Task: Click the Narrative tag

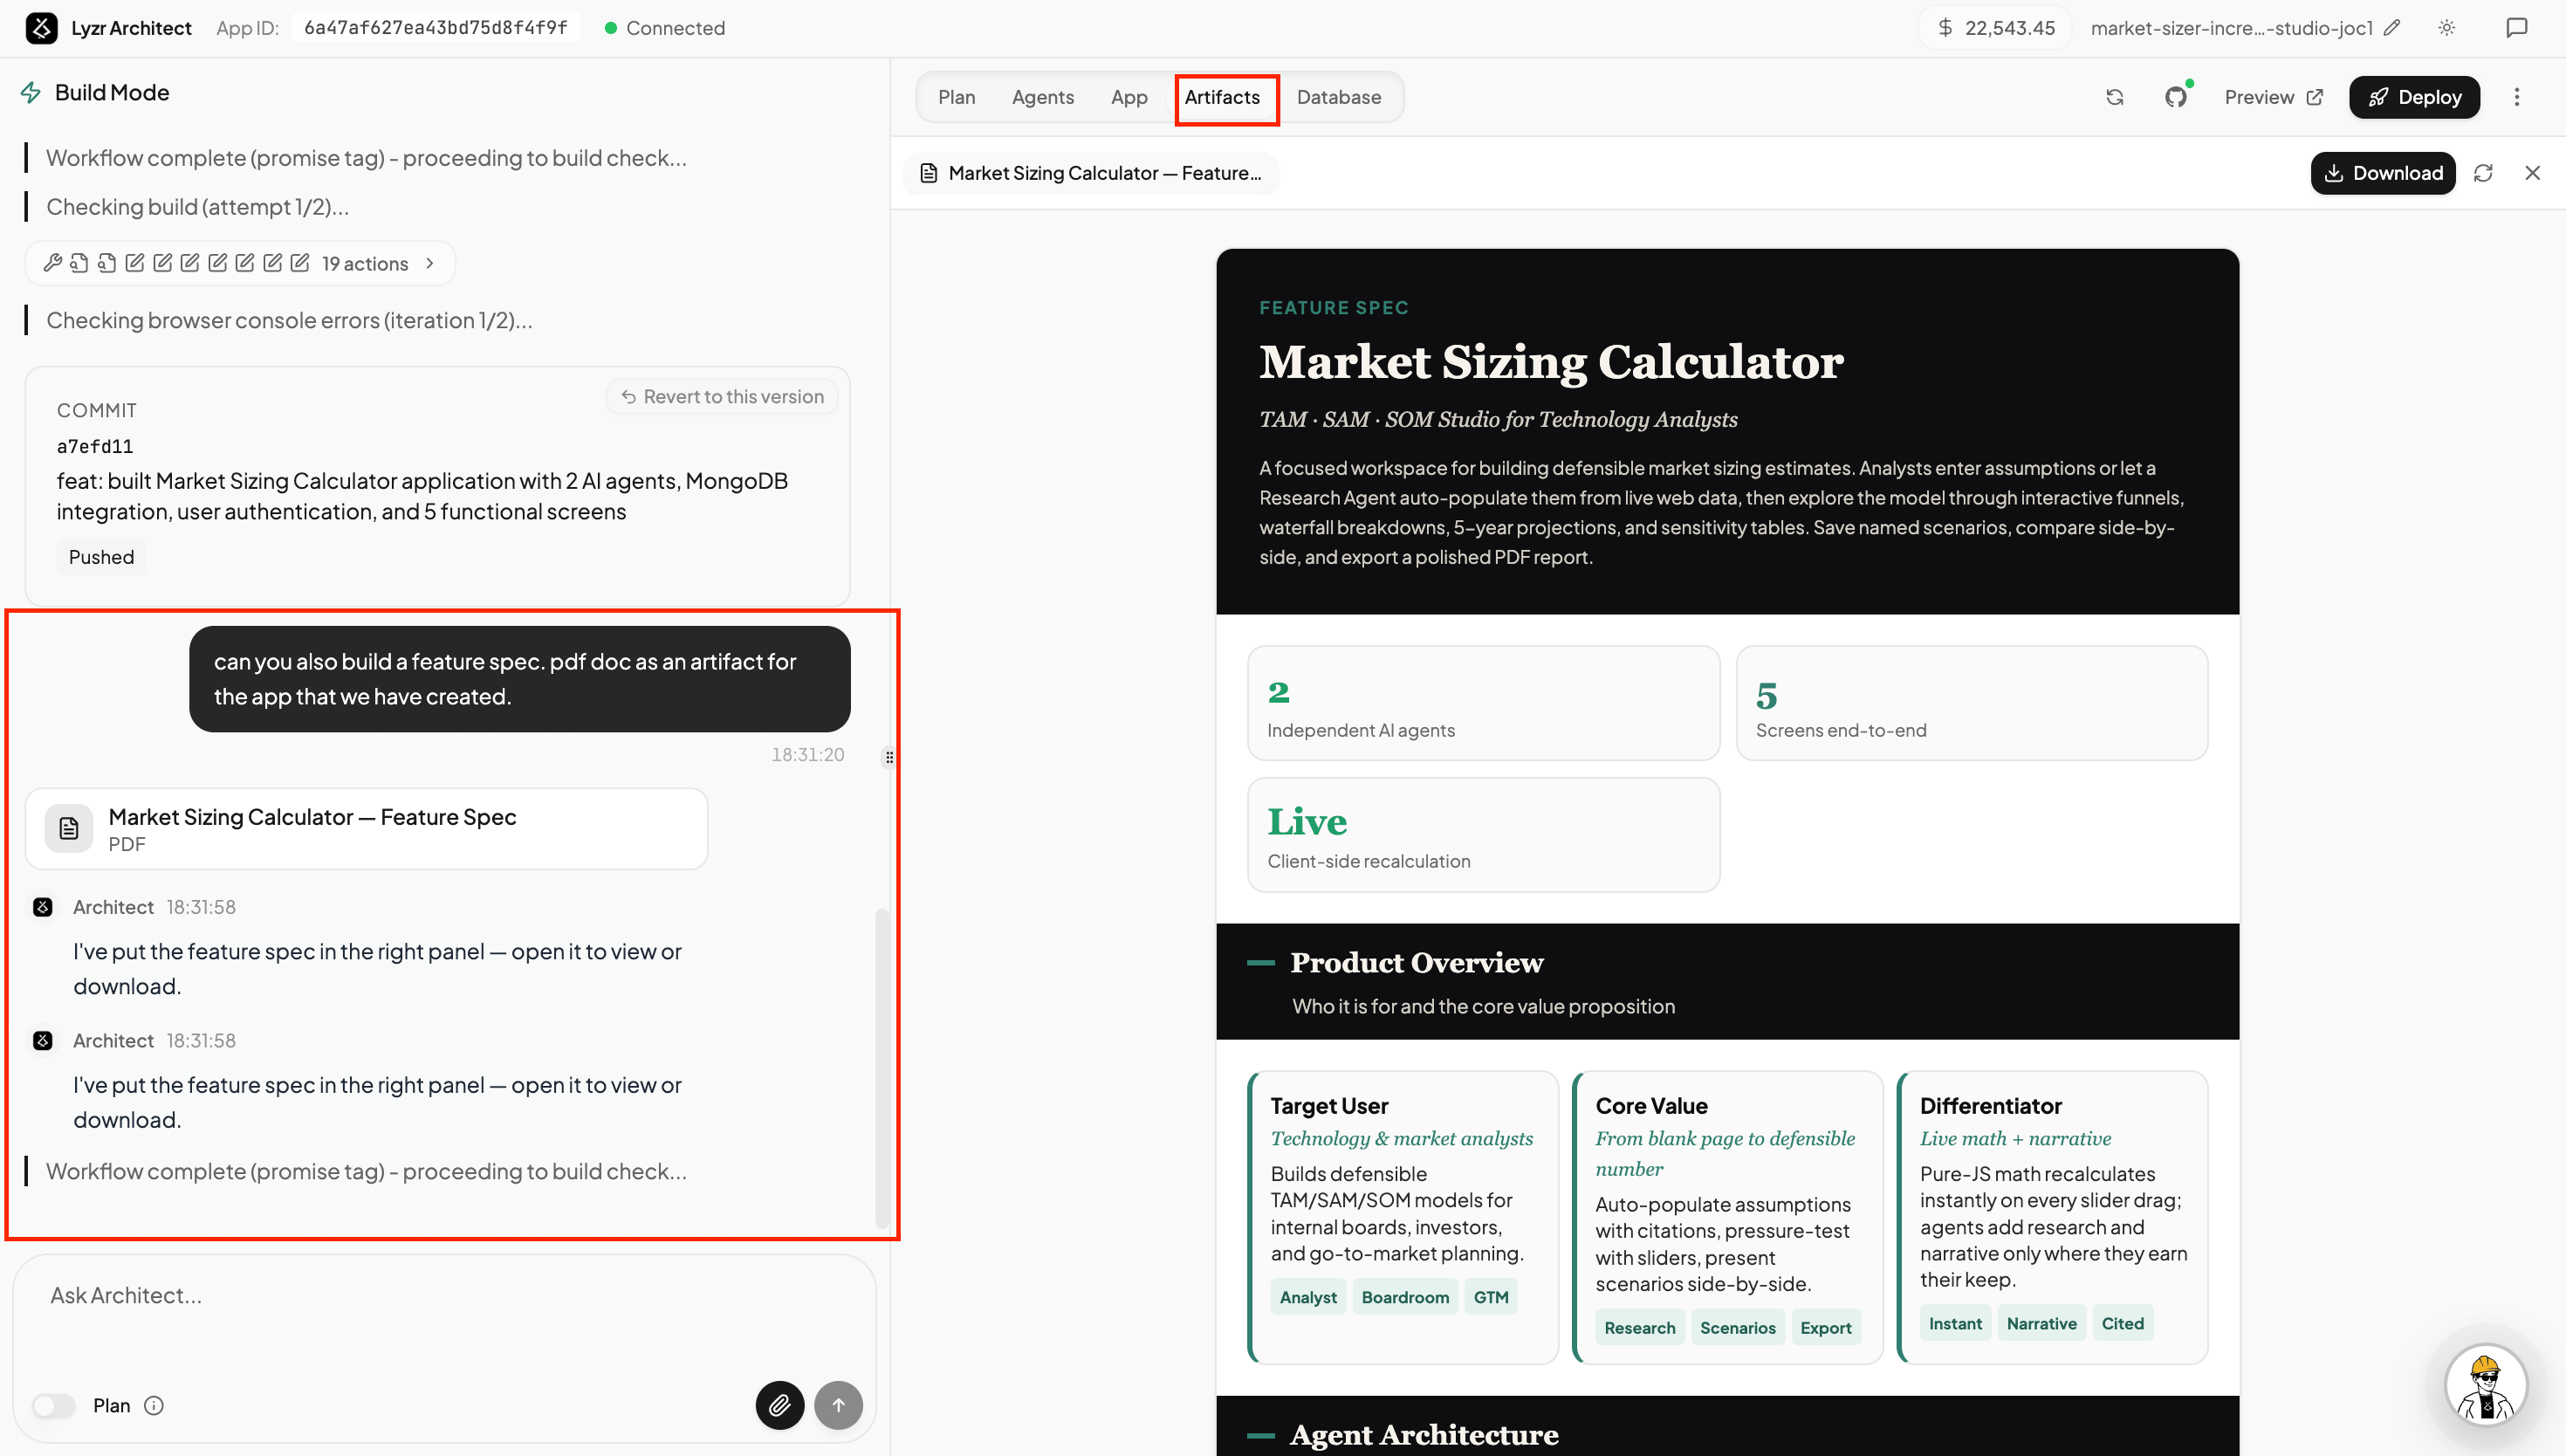Action: click(2041, 1324)
